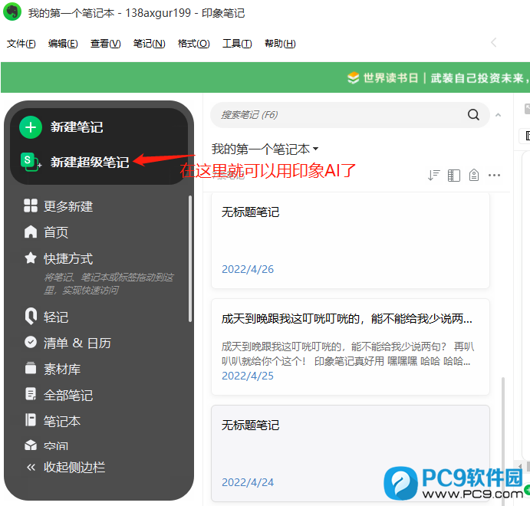Open tag filter icon in note list
The width and height of the screenshot is (530, 506).
[474, 175]
